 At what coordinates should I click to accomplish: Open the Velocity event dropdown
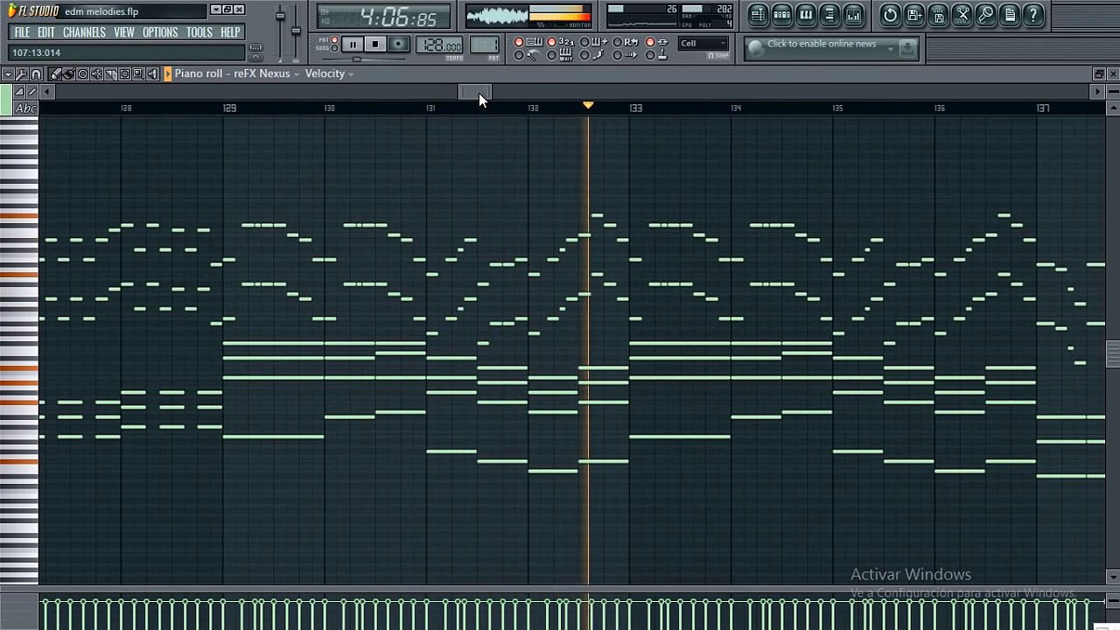pos(329,73)
